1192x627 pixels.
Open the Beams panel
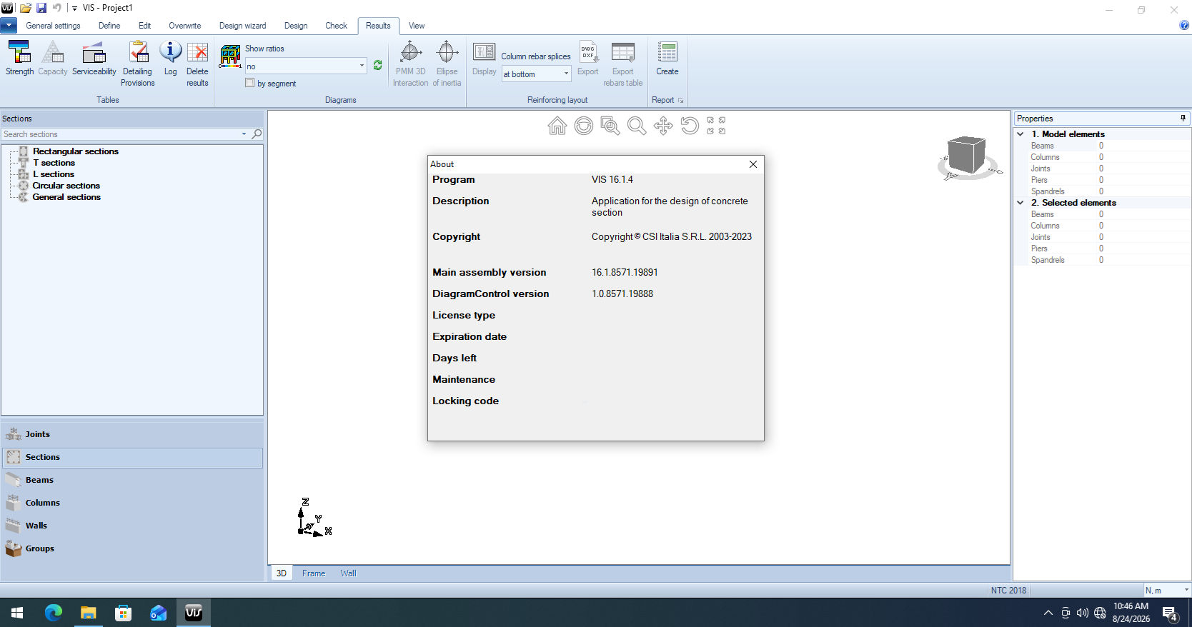pos(132,480)
